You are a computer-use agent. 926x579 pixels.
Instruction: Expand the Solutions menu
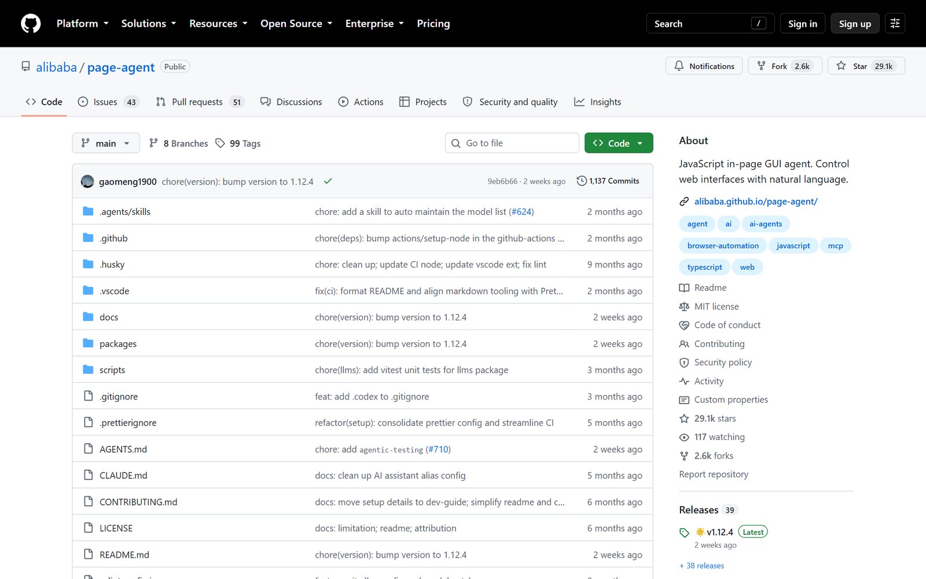point(149,23)
